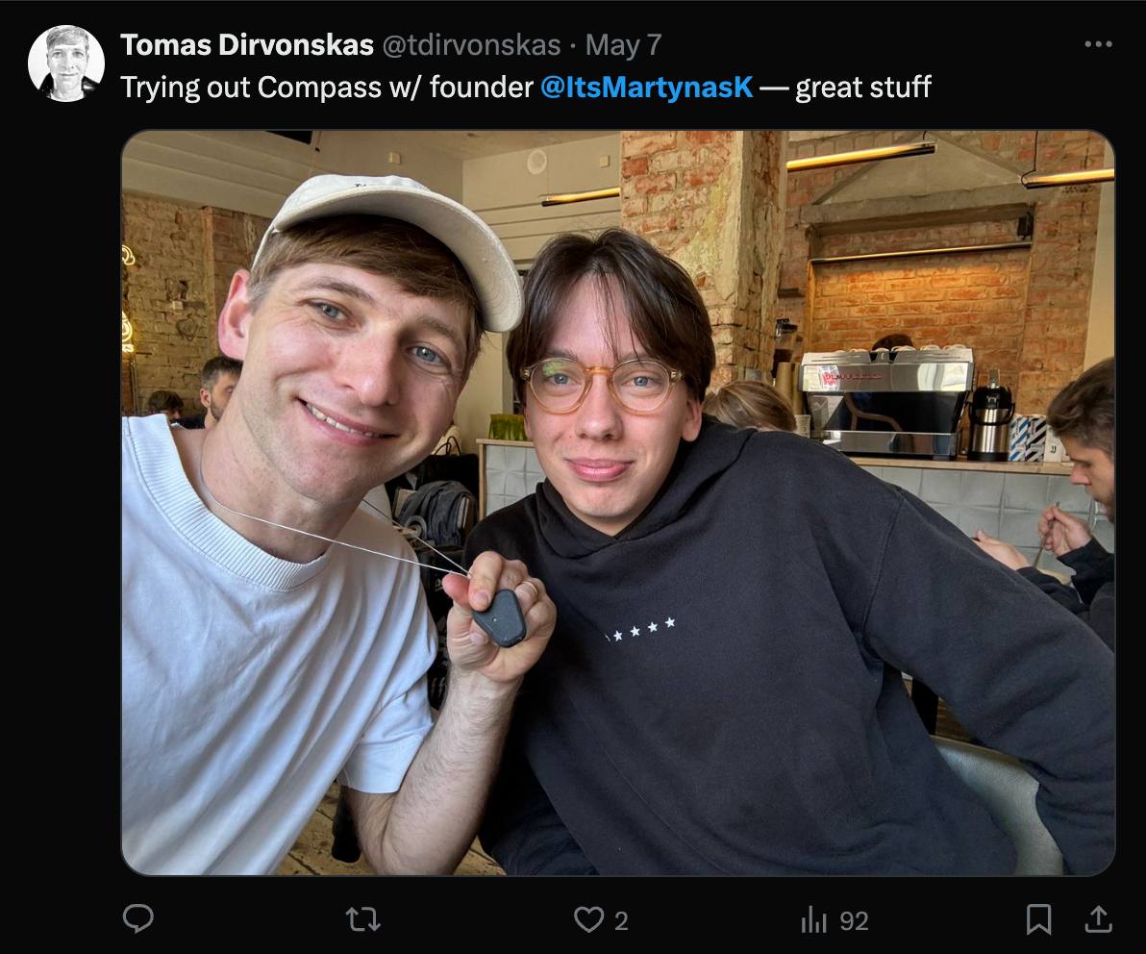
Task: Open the three-dot more options menu
Action: [x=1097, y=44]
